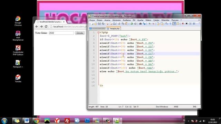Click the black macro Stop recording icon
Viewport: 221px width, 124px height.
pyautogui.click(x=186, y=24)
